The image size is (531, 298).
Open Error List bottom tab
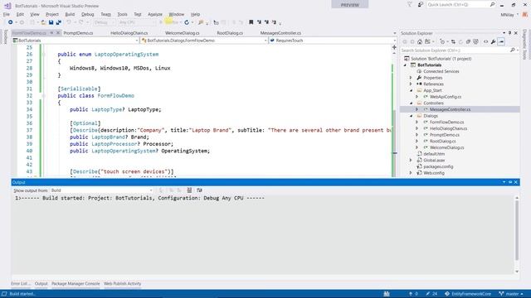[21, 284]
